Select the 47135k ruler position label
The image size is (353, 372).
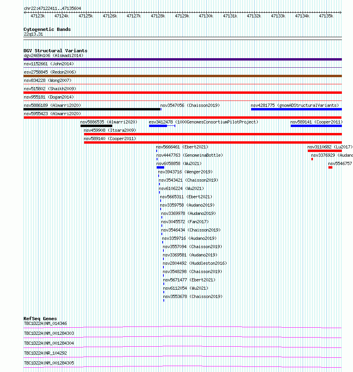pyautogui.click(x=326, y=16)
